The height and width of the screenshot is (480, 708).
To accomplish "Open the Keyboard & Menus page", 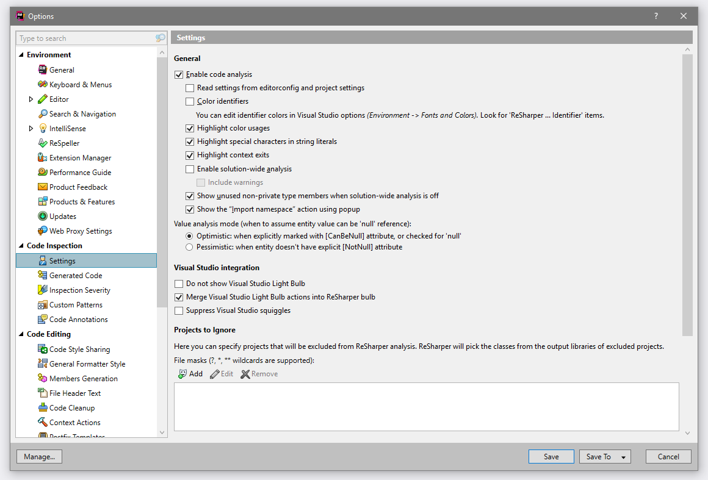I will pyautogui.click(x=81, y=84).
